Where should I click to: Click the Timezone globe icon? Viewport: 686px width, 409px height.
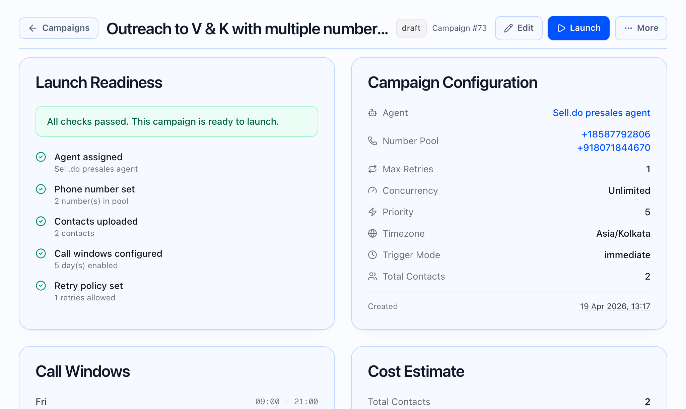coord(372,233)
